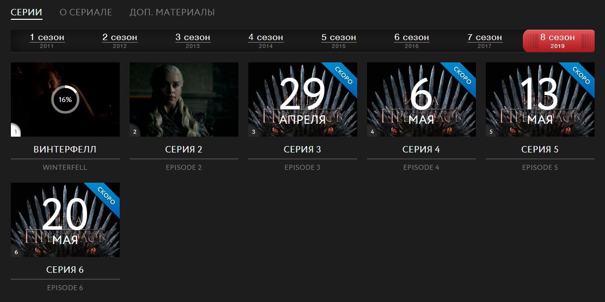
Task: Click the EPISODE 6 subtitle text
Action: [x=65, y=288]
